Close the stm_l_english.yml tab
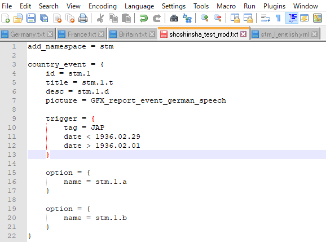Screen dimensions: 326x242 click(x=315, y=34)
